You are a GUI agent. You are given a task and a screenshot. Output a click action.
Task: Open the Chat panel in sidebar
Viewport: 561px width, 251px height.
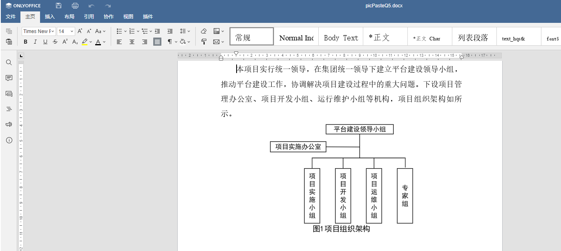coord(9,93)
